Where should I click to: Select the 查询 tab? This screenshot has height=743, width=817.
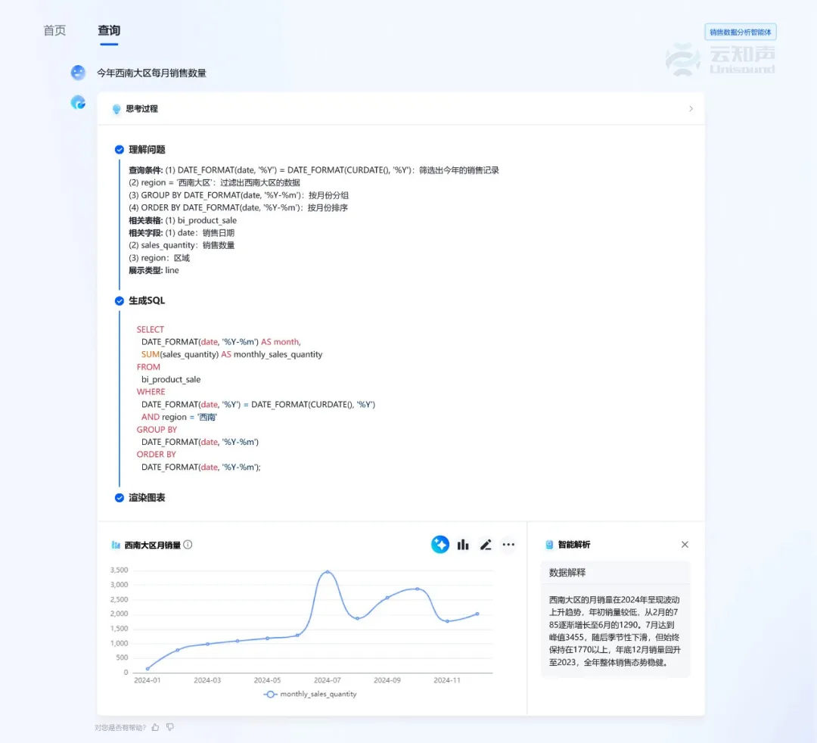coord(109,31)
